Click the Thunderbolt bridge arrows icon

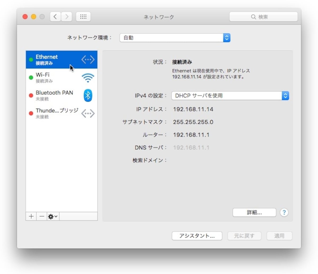[88, 113]
